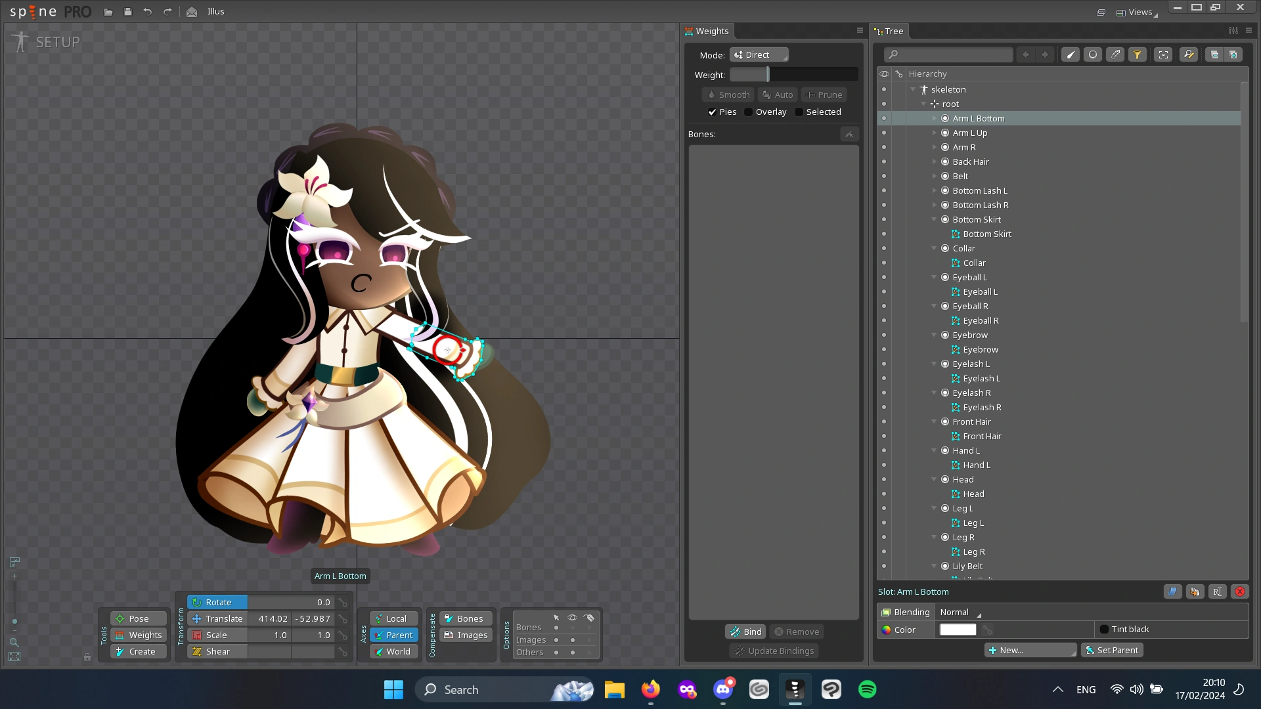Click the expand all tree icon
Image resolution: width=1261 pixels, height=709 pixels.
click(x=1233, y=55)
